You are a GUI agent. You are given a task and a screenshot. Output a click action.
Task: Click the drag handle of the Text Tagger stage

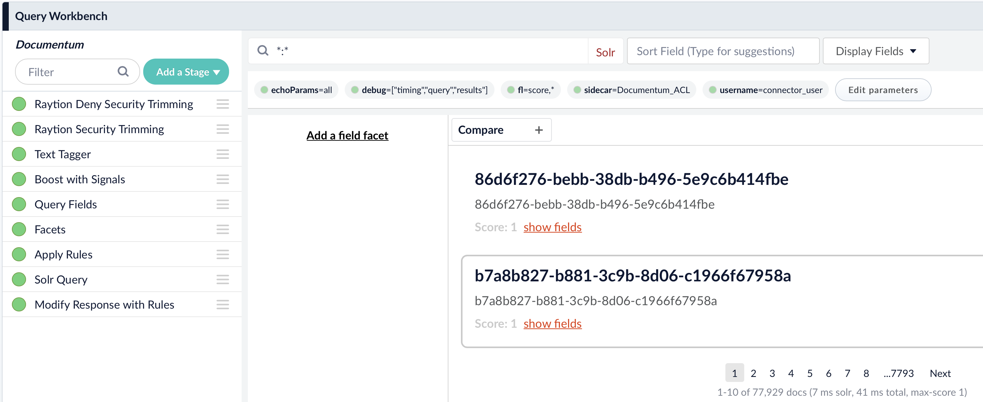[x=223, y=154]
